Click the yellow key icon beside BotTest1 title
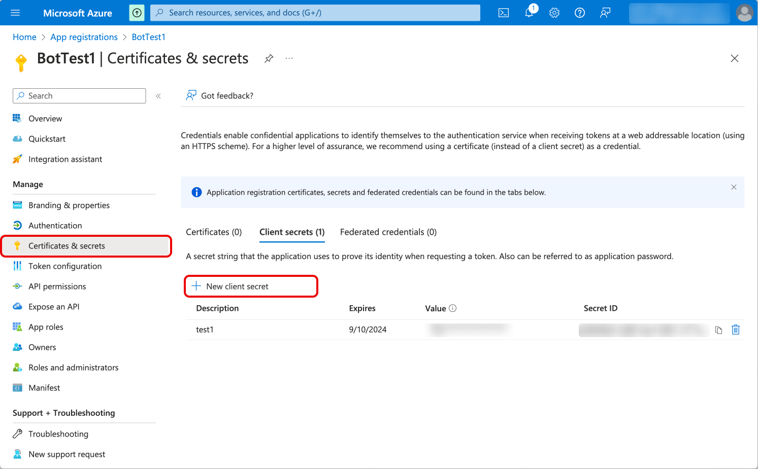The image size is (758, 469). 21,63
